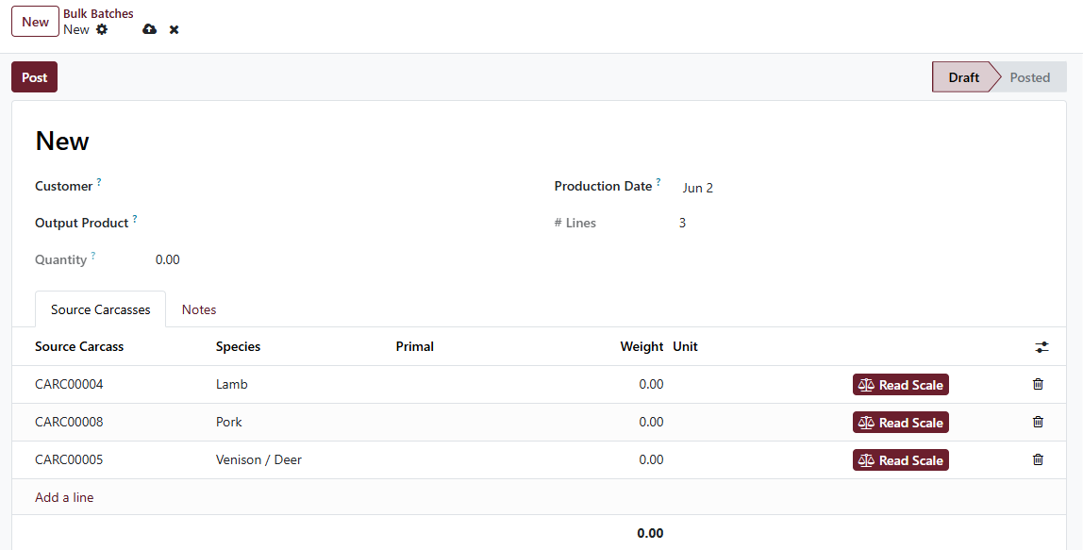The width and height of the screenshot is (1083, 550).
Task: Show Production Date help tooltip
Action: pos(658,182)
